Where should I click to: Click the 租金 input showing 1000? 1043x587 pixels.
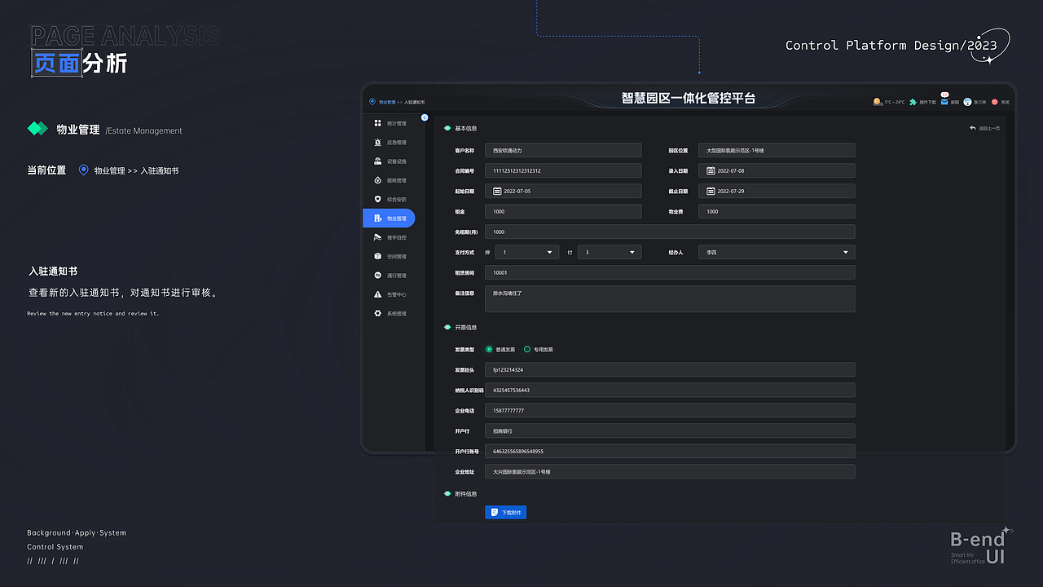point(563,211)
